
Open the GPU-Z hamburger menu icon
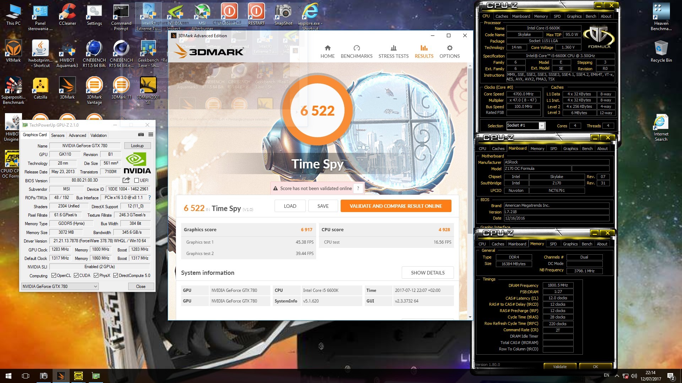click(x=151, y=135)
